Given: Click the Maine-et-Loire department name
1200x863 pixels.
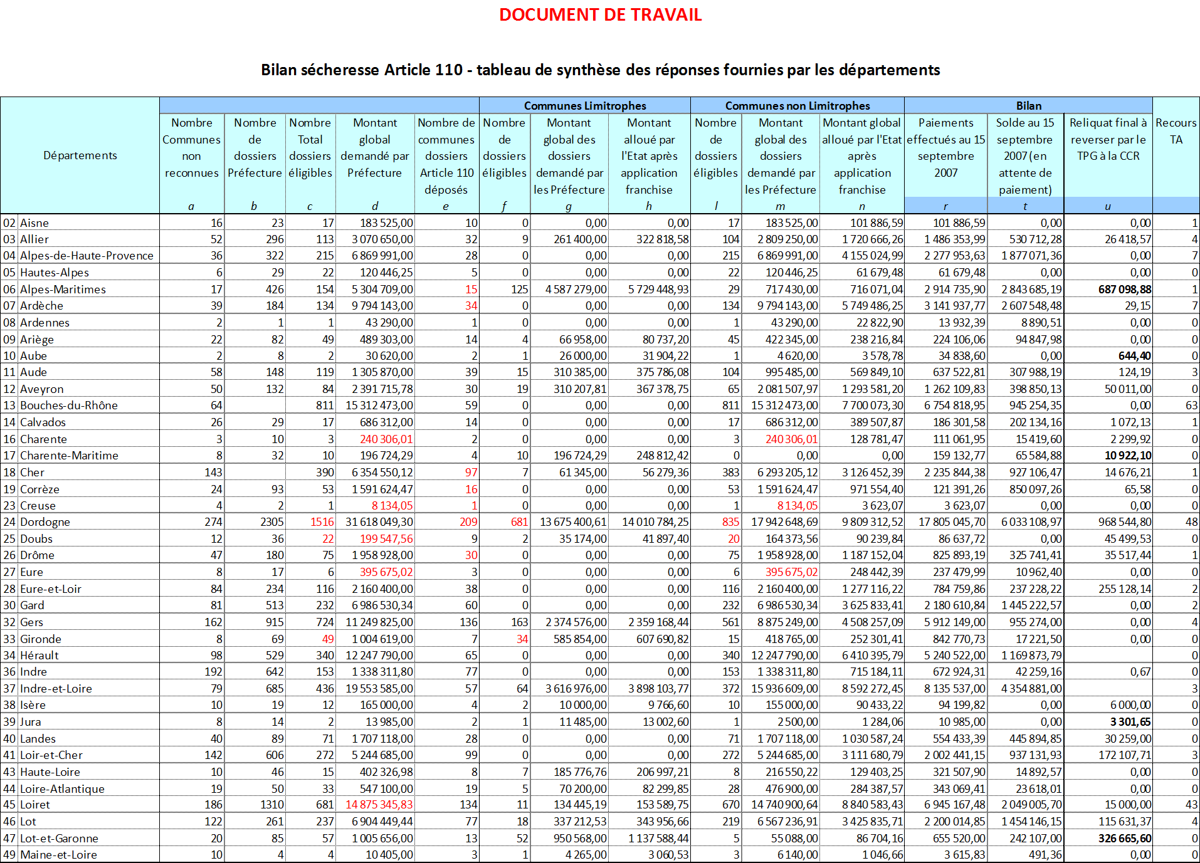Looking at the screenshot, I should pos(58,855).
